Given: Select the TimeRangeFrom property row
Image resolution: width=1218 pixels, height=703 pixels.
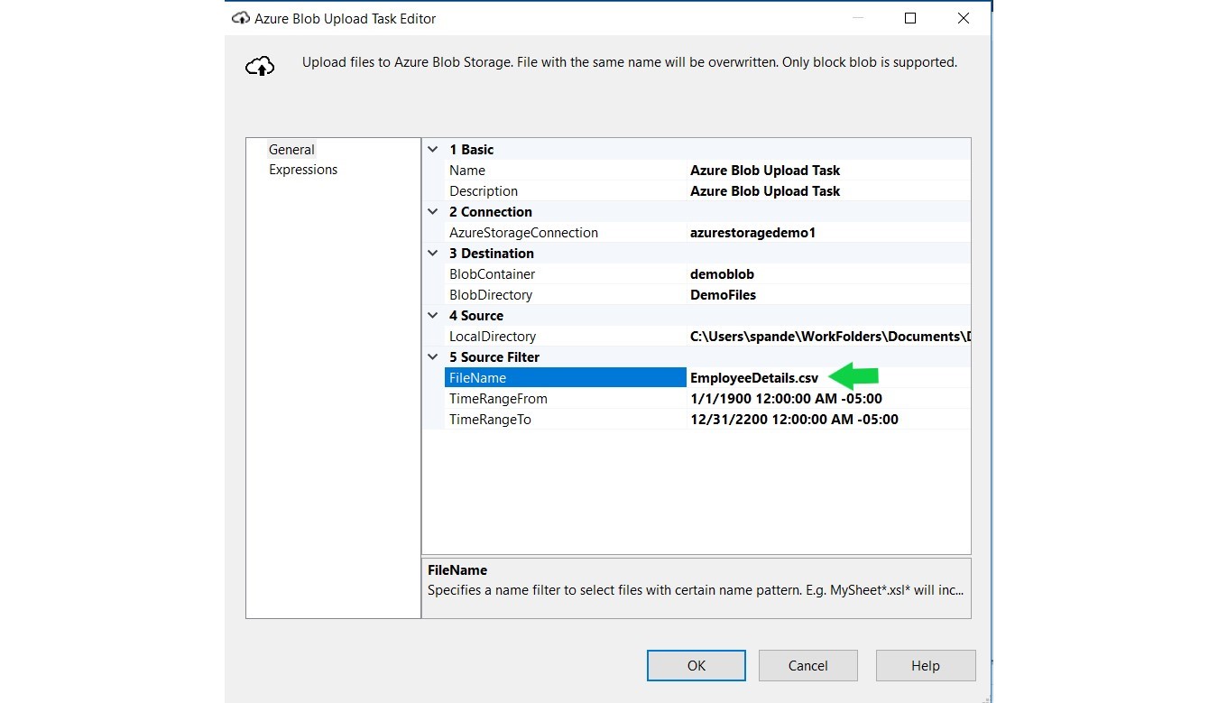Looking at the screenshot, I should [x=498, y=399].
